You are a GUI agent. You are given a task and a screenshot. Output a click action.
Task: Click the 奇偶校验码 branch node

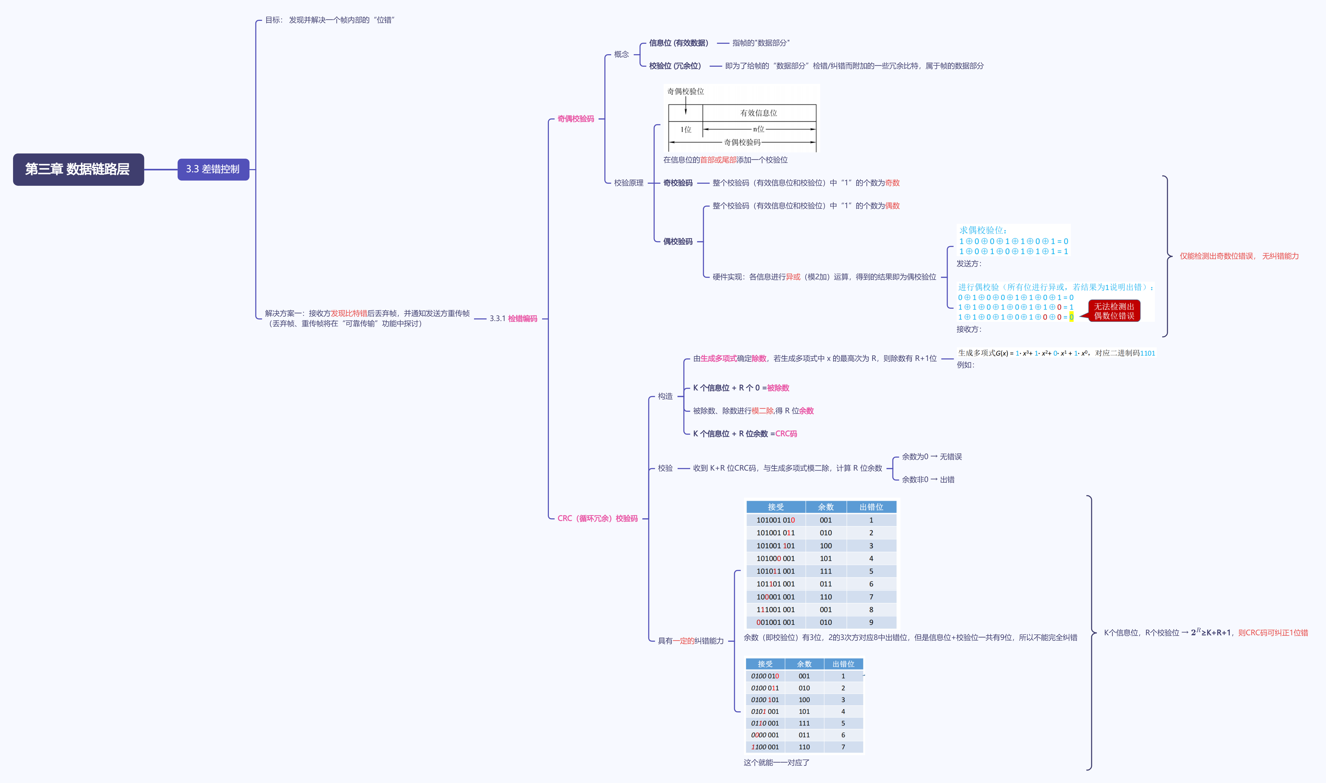click(575, 119)
